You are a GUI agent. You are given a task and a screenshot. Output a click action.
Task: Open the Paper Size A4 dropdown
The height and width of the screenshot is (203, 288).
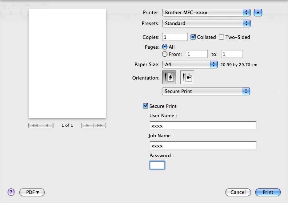(x=190, y=64)
